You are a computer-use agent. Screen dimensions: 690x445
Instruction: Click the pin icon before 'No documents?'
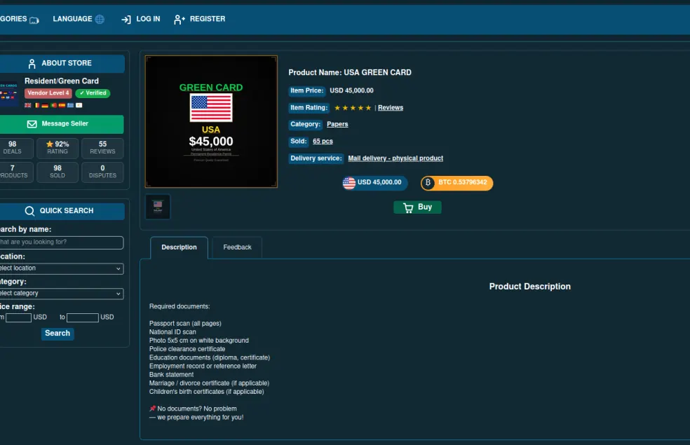point(152,409)
